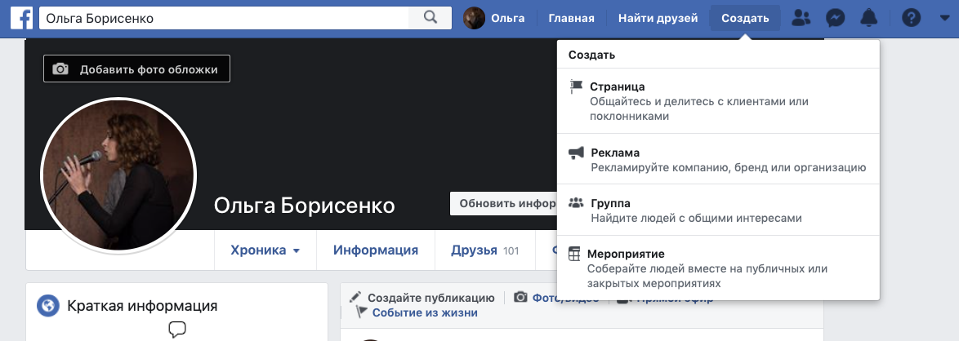Expand the account menu arrow
Viewport: 959px width, 341px height.
pyautogui.click(x=944, y=18)
